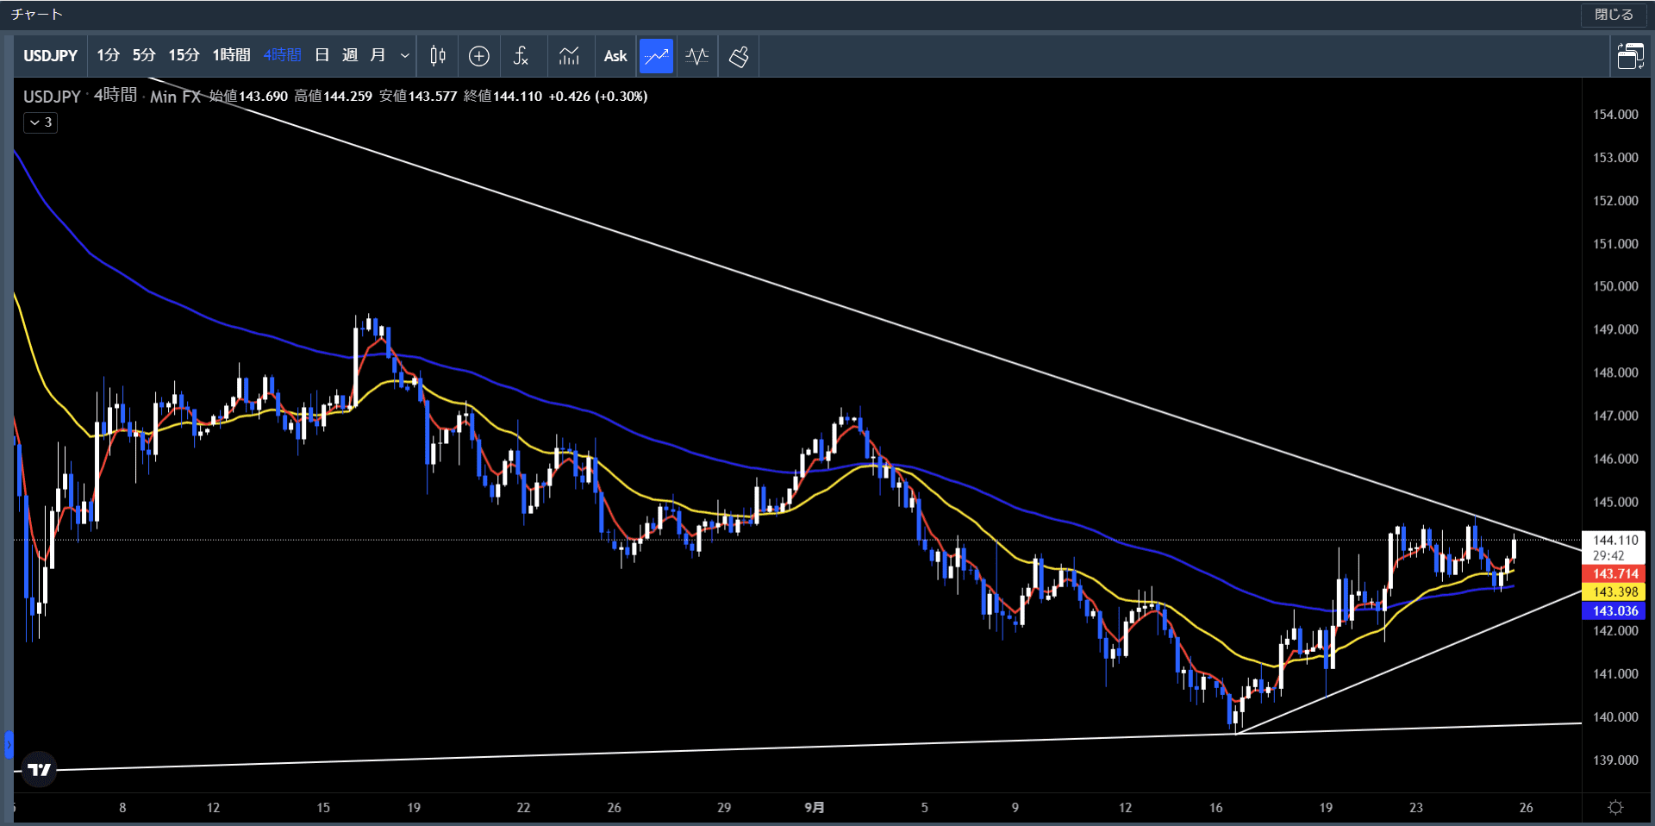
Task: Select the 1時間 timeframe
Action: click(x=231, y=56)
